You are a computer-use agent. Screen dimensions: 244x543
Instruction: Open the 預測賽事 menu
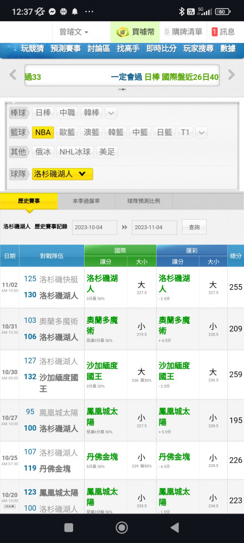click(66, 48)
